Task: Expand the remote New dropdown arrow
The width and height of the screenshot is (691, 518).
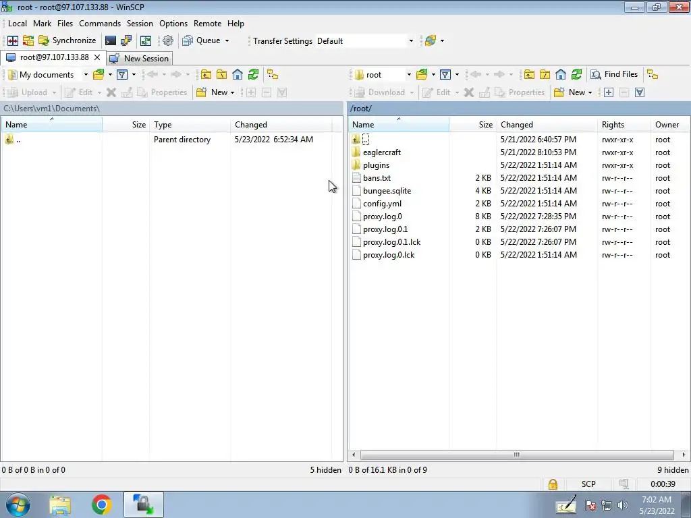Action: (x=590, y=92)
